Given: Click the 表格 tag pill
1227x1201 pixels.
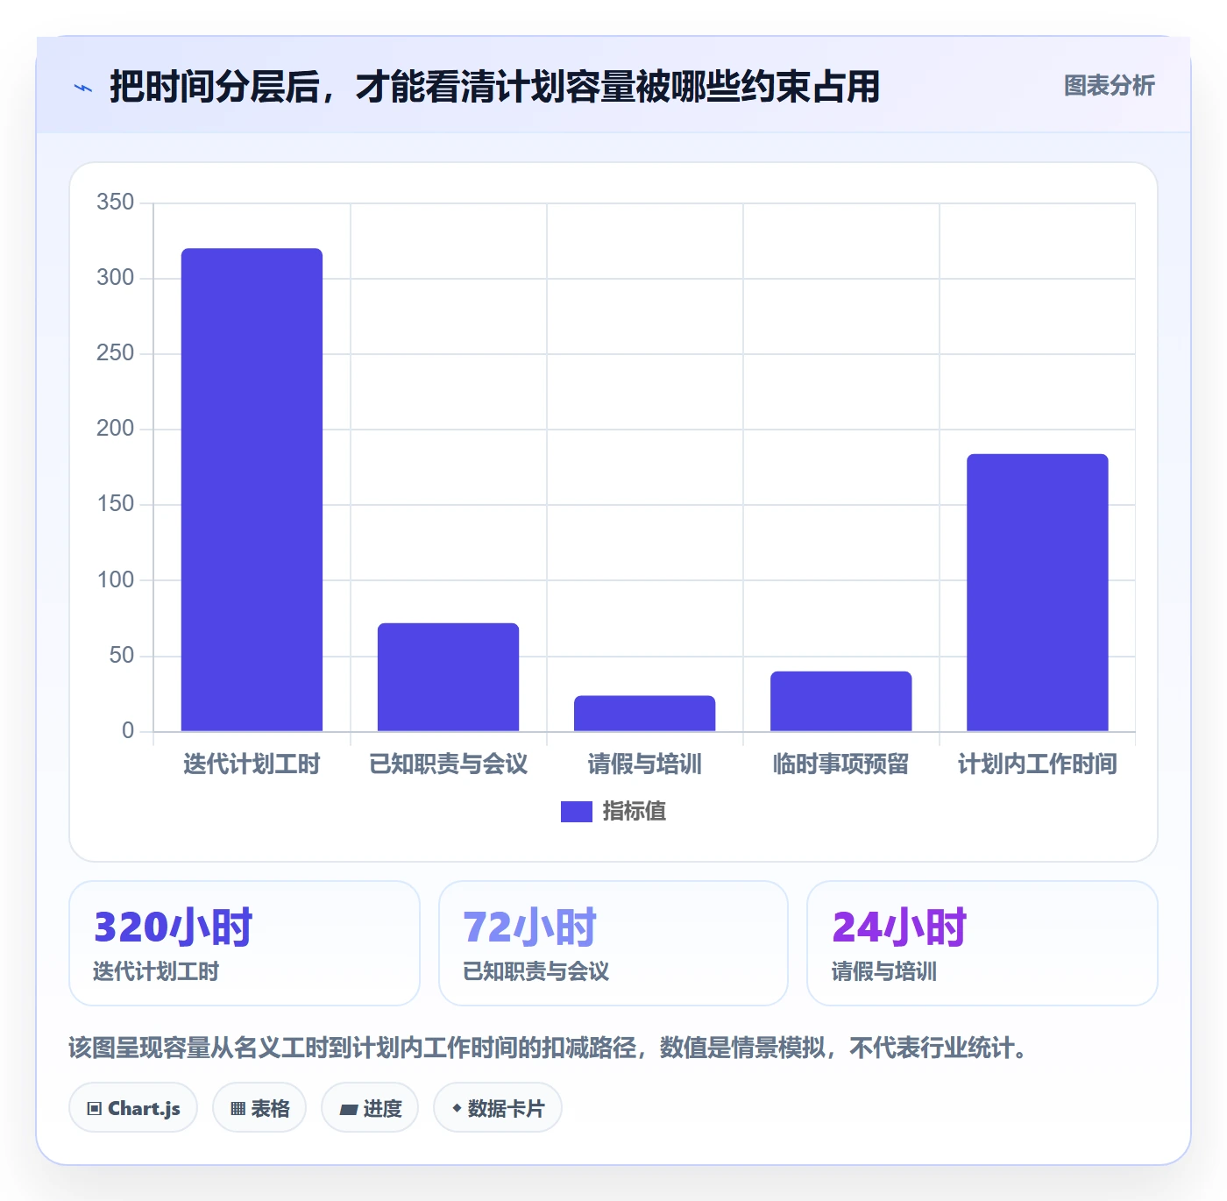Looking at the screenshot, I should 259,1109.
